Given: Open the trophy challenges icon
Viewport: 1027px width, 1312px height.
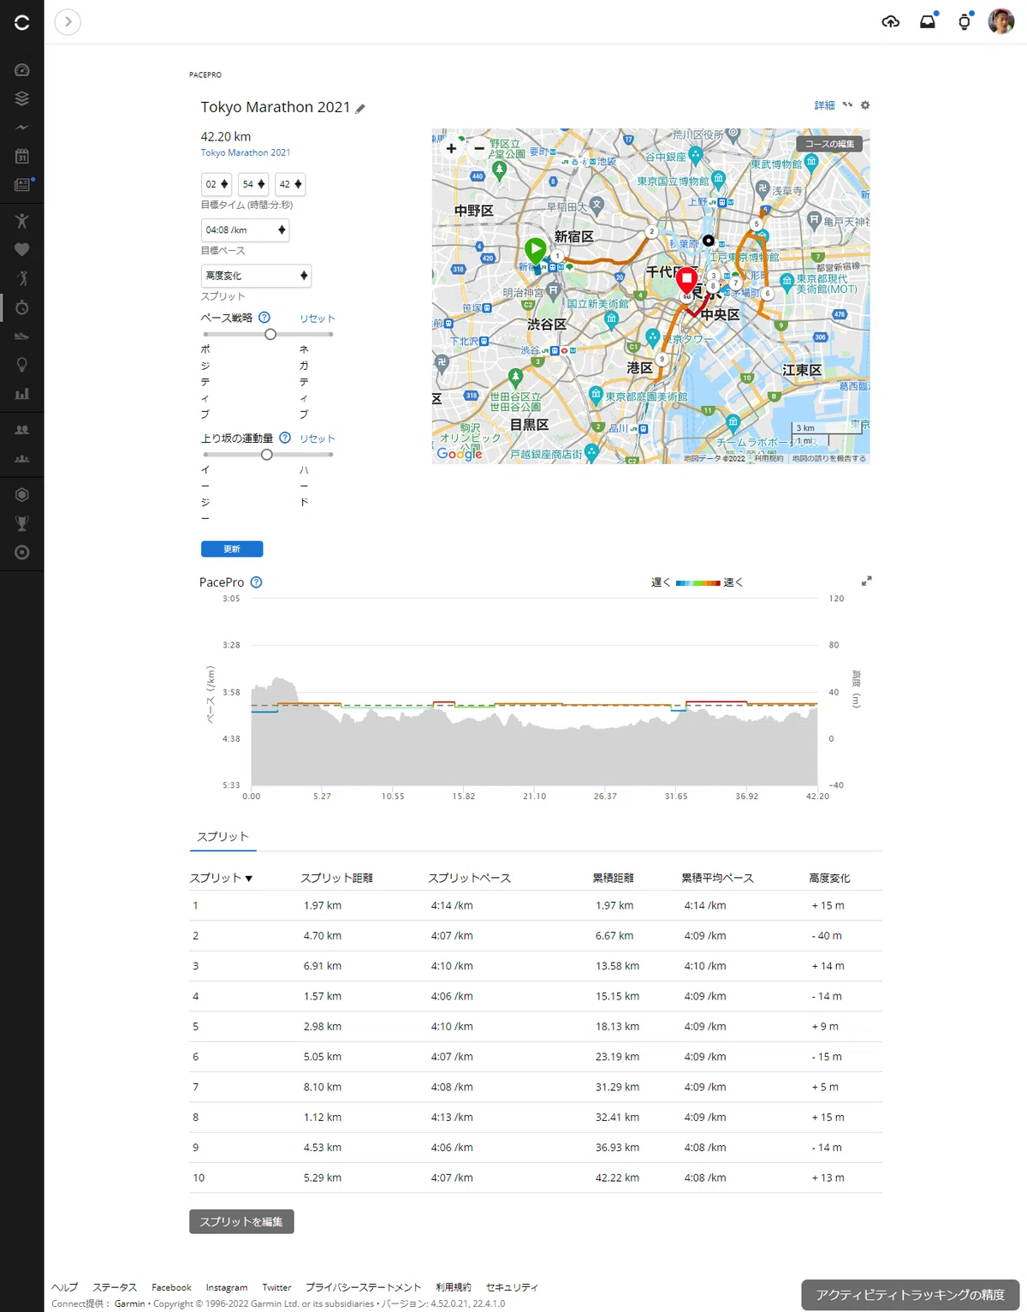Looking at the screenshot, I should pyautogui.click(x=22, y=523).
